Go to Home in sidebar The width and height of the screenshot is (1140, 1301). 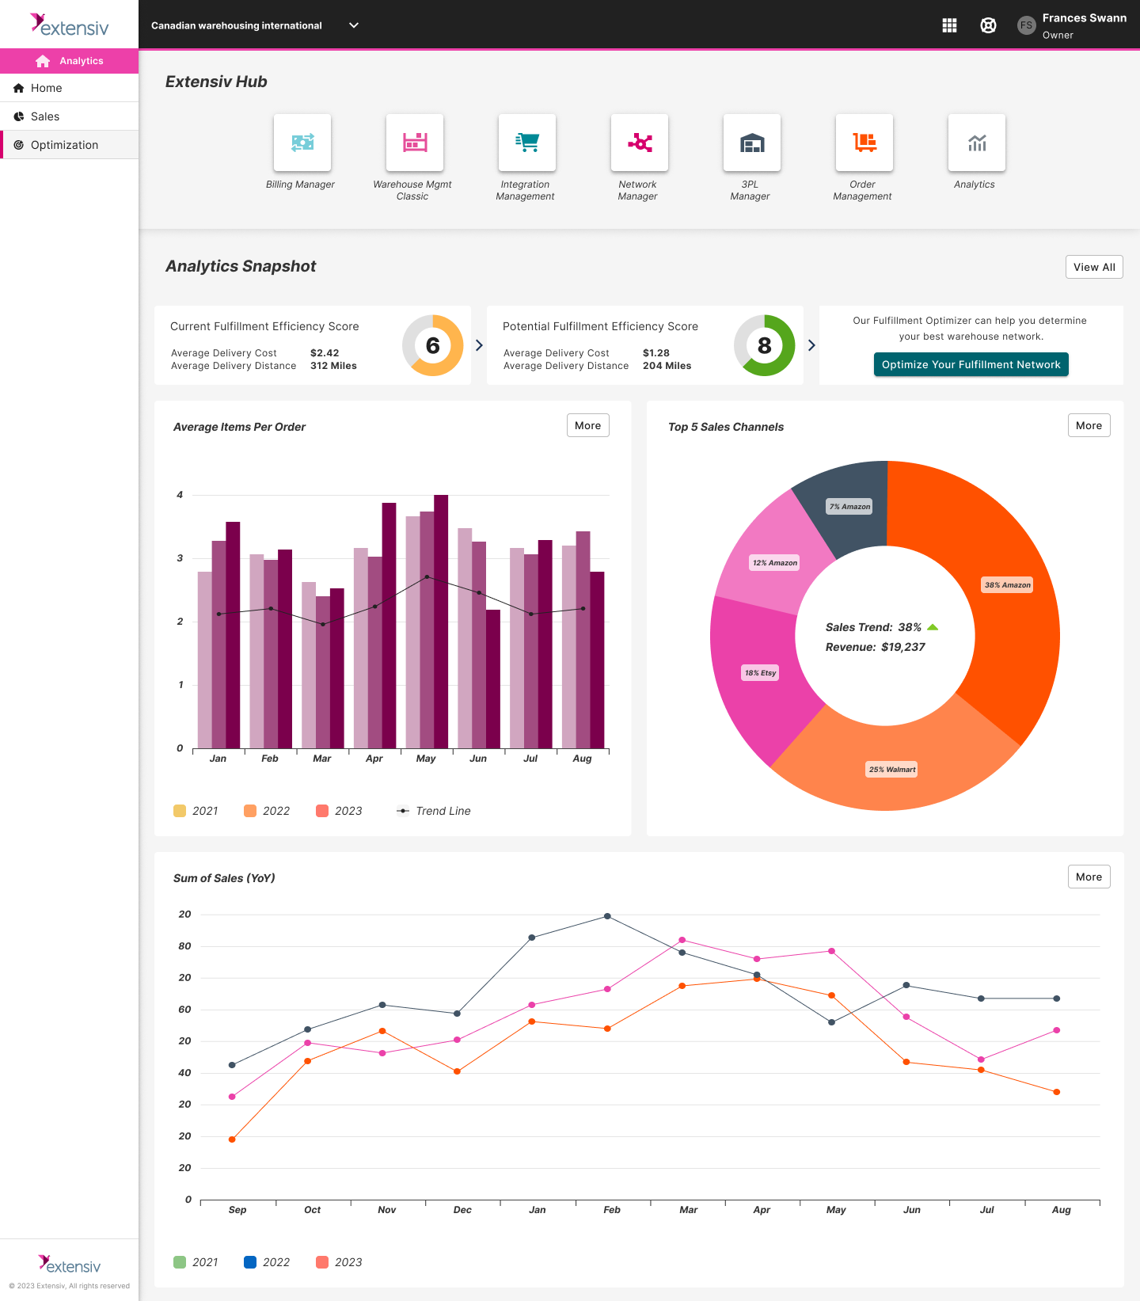pyautogui.click(x=70, y=88)
